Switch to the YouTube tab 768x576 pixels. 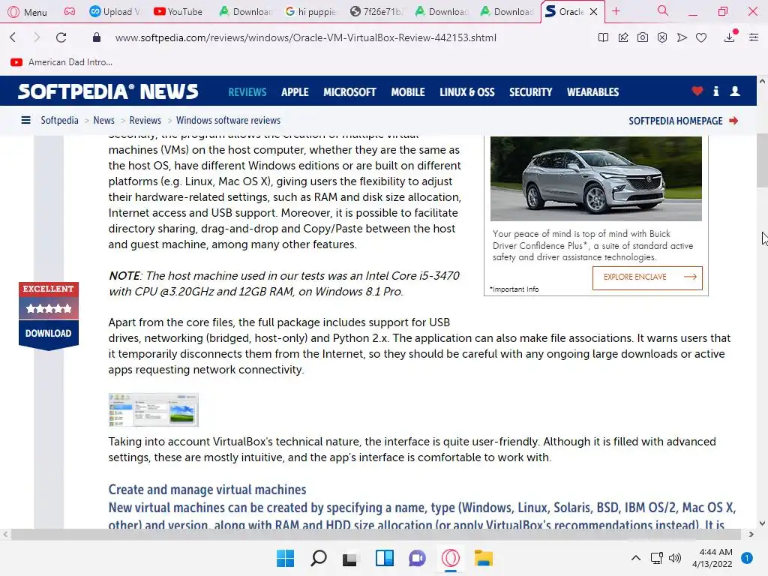click(x=178, y=11)
